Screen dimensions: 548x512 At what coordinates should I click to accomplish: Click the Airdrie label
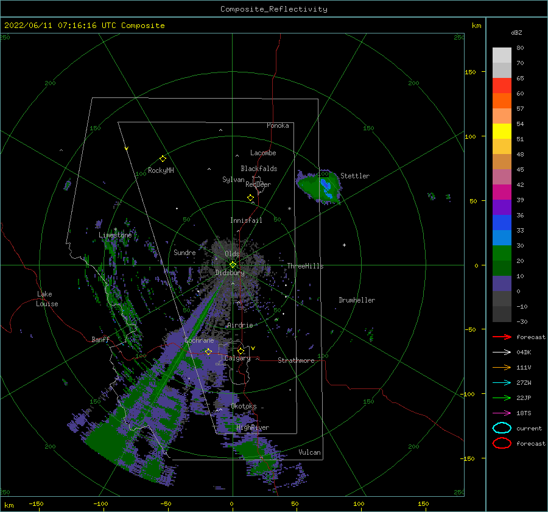240,325
